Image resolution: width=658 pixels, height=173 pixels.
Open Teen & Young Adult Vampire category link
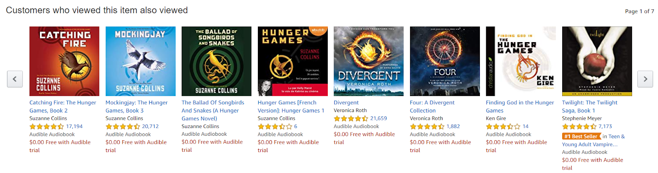pyautogui.click(x=593, y=140)
